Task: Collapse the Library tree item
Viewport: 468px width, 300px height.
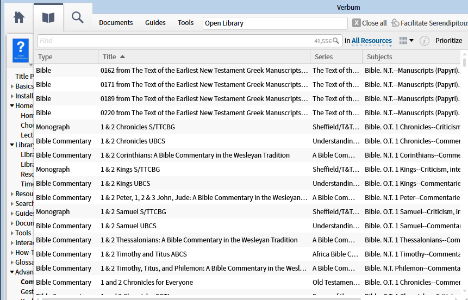Action: [x=12, y=145]
